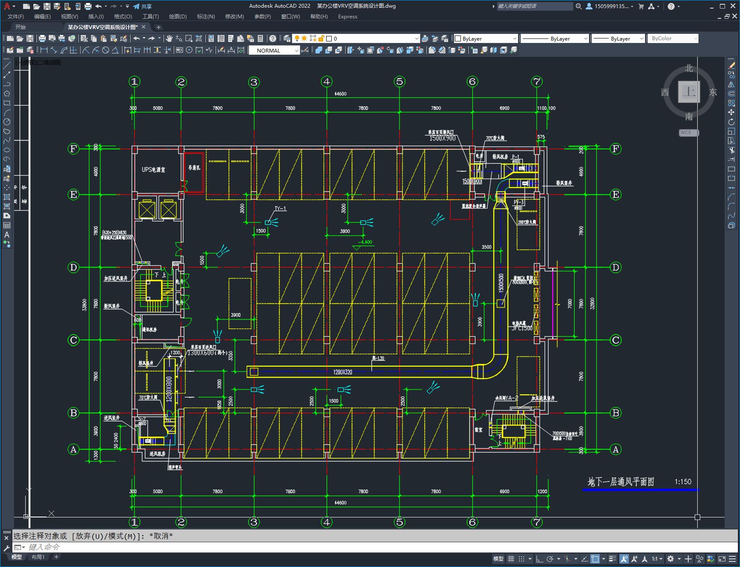
Task: Click the shopping cart icon in title bar
Action: pos(641,6)
